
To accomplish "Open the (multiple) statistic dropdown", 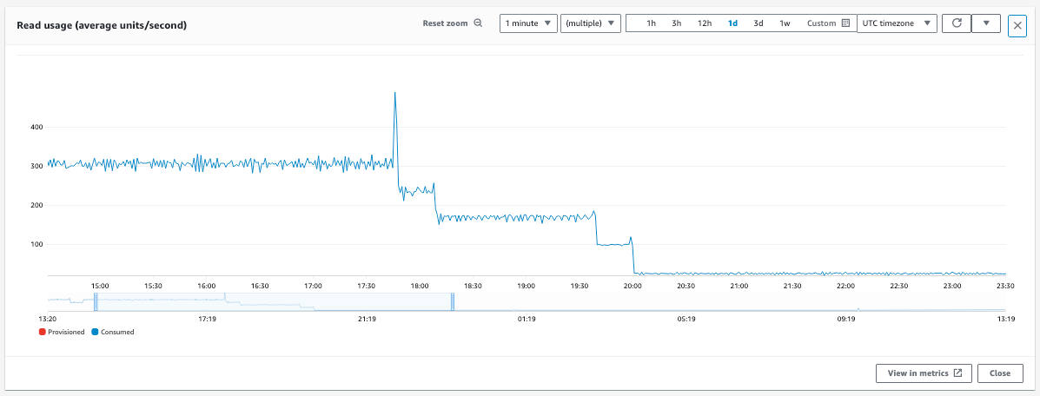I will coord(591,23).
